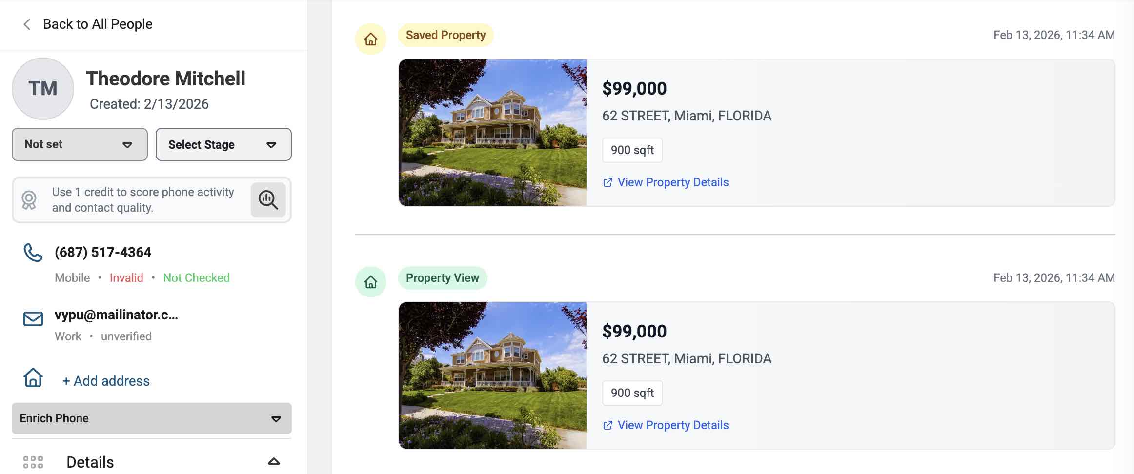Collapse the Details section chevron
This screenshot has height=474, width=1134.
[274, 461]
